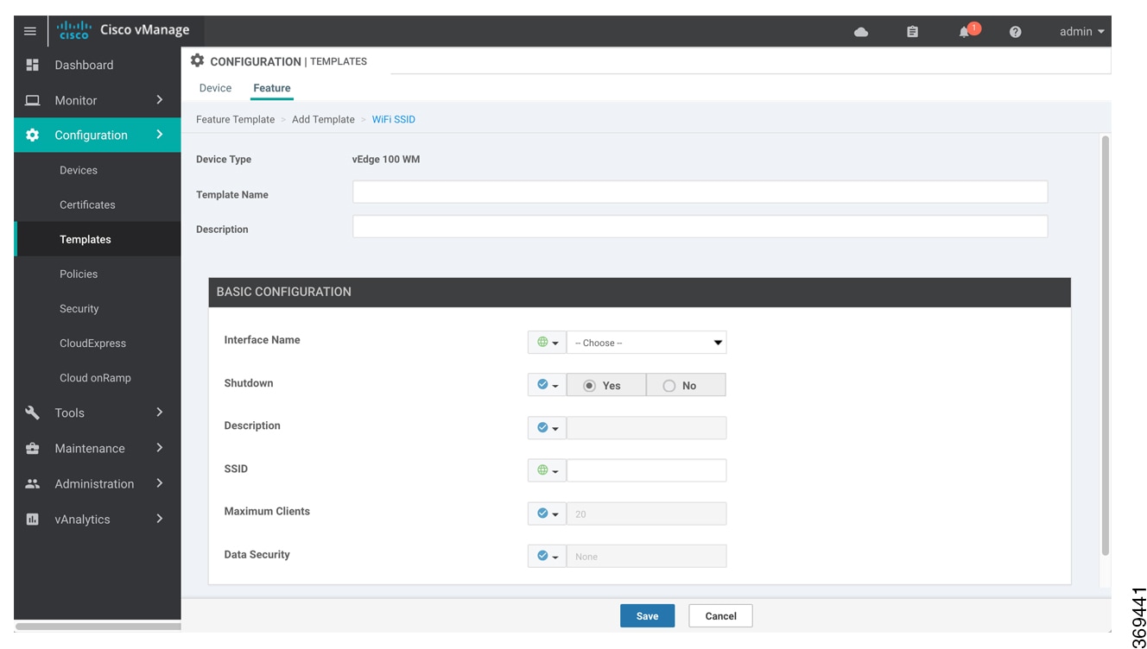Click the BASIC CONFIGURATION section header
The height and width of the screenshot is (649, 1147).
pos(639,292)
